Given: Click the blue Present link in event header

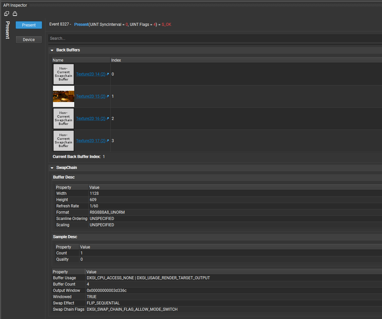Looking at the screenshot, I should [x=81, y=24].
